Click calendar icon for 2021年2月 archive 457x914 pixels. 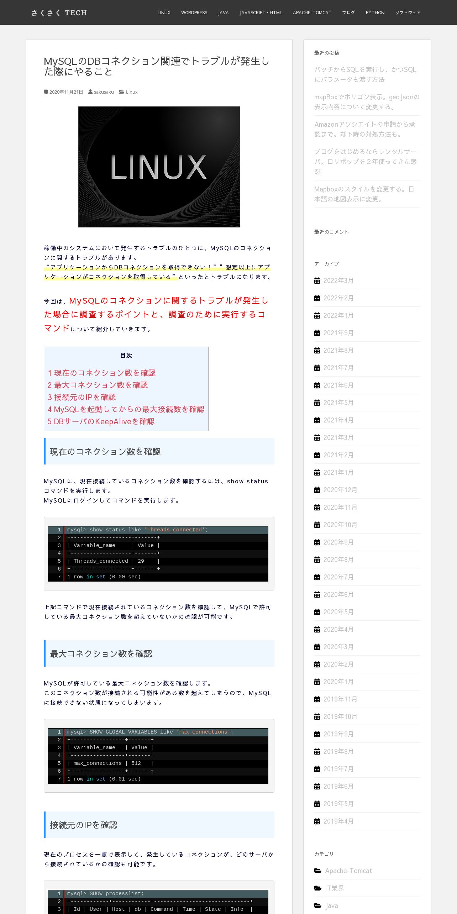point(317,455)
